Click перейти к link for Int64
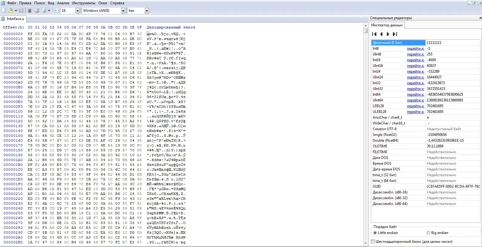Screen dimensions: 482x247 pos(415,94)
